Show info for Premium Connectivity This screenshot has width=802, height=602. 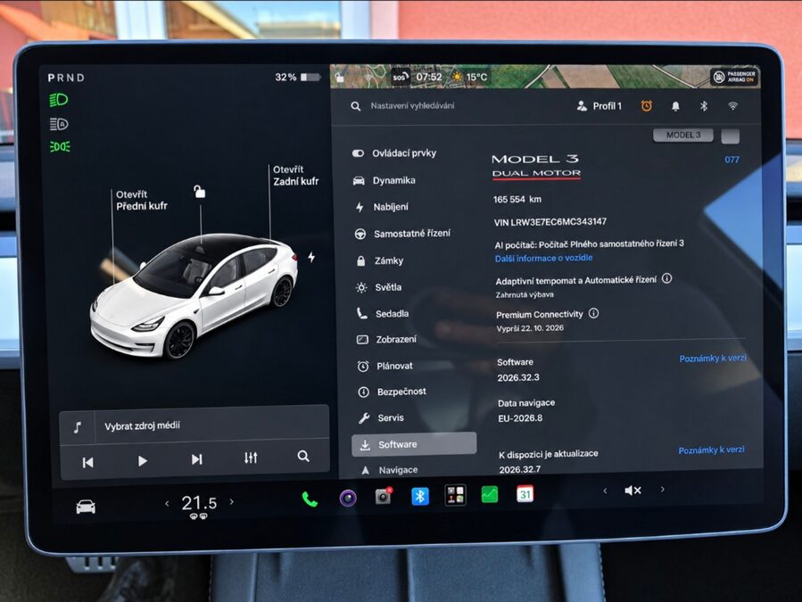tap(593, 313)
